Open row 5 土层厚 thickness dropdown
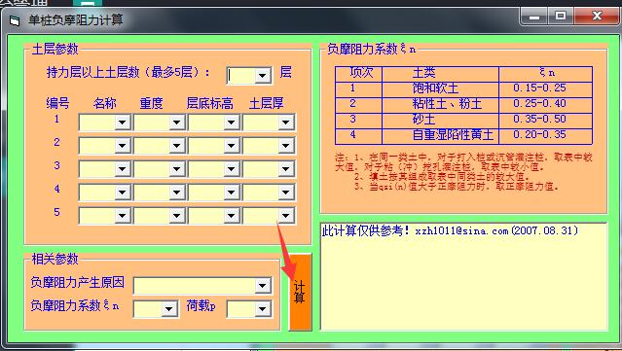The image size is (622, 351). coord(286,216)
